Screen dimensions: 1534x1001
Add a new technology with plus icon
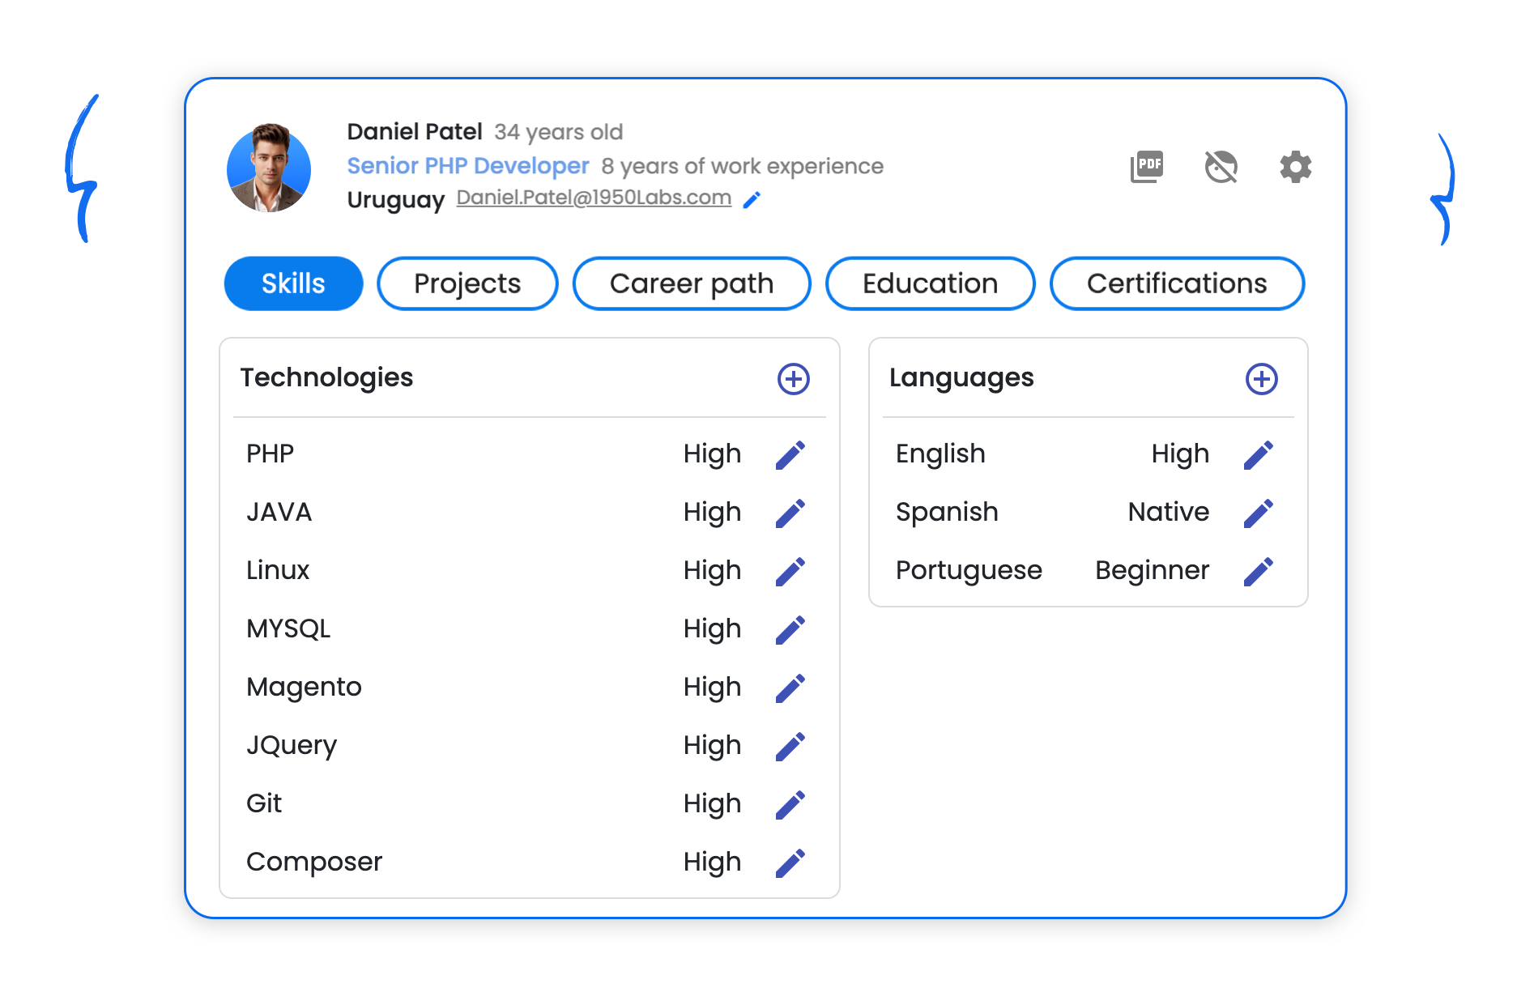[x=793, y=379]
